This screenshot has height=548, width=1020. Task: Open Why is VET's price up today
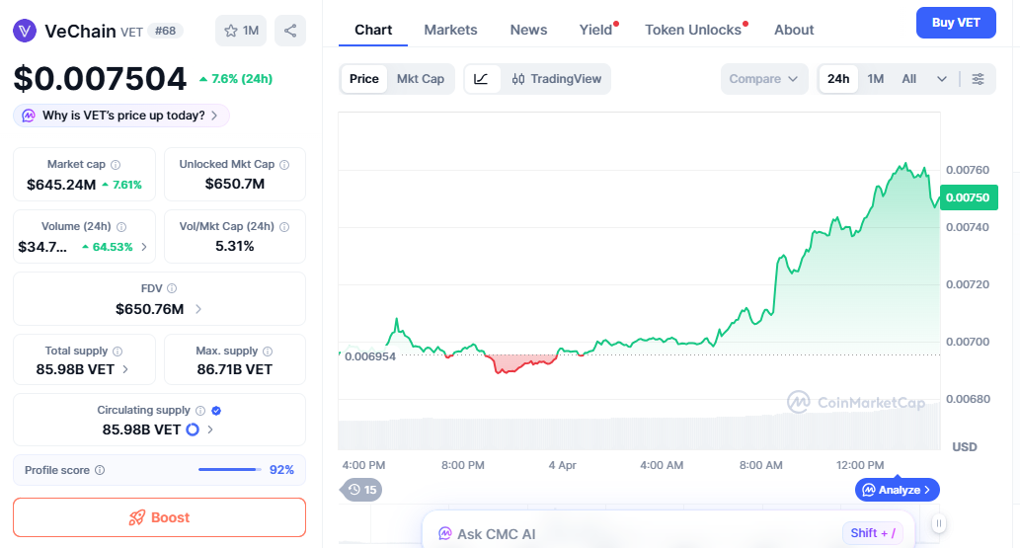click(x=121, y=116)
